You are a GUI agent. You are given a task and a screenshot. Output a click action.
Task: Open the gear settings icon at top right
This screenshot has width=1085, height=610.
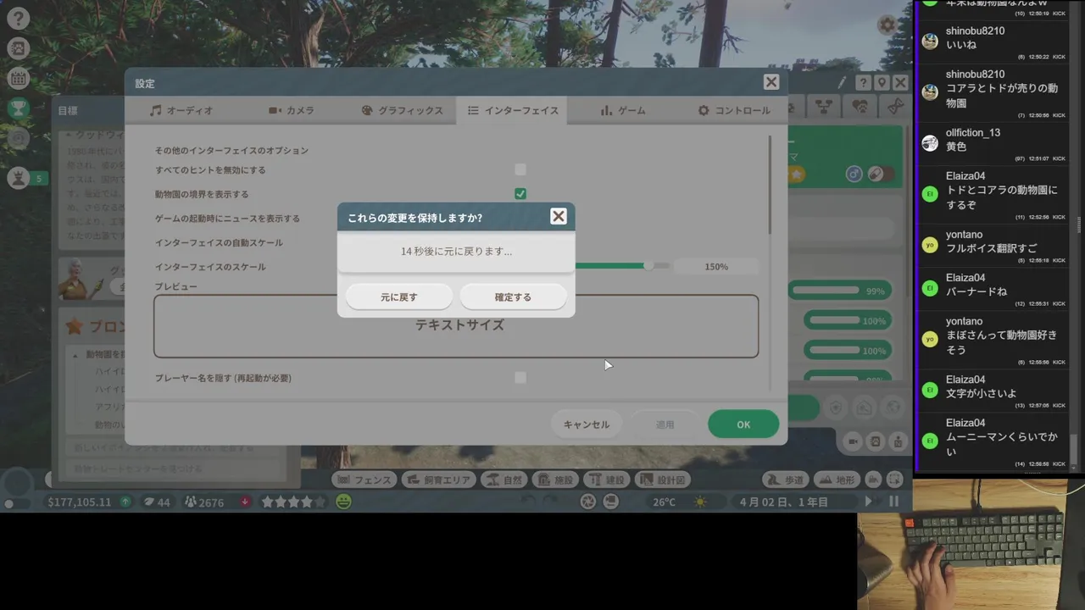[887, 25]
